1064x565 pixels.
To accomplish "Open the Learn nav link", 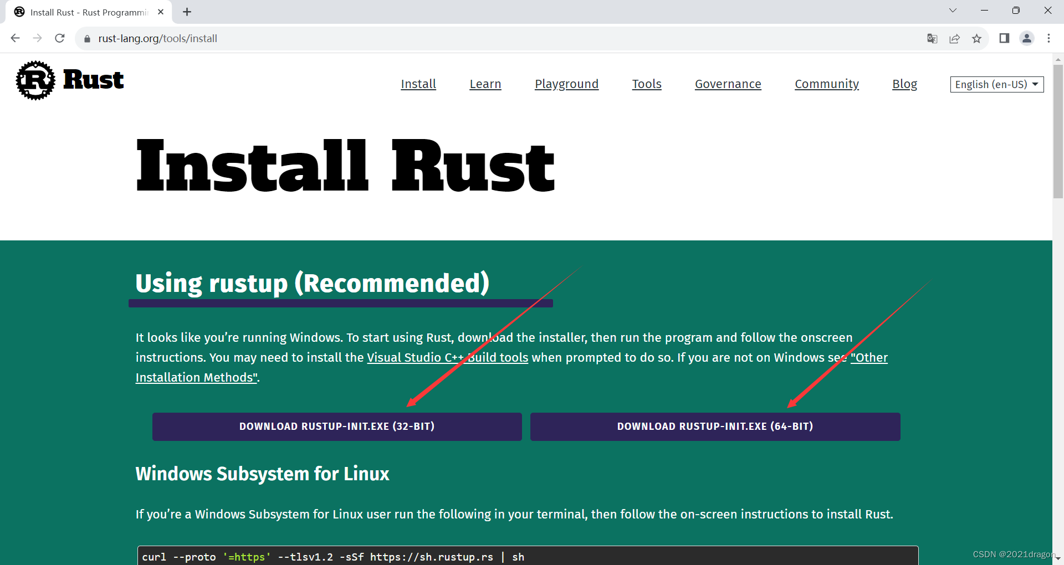I will 485,84.
